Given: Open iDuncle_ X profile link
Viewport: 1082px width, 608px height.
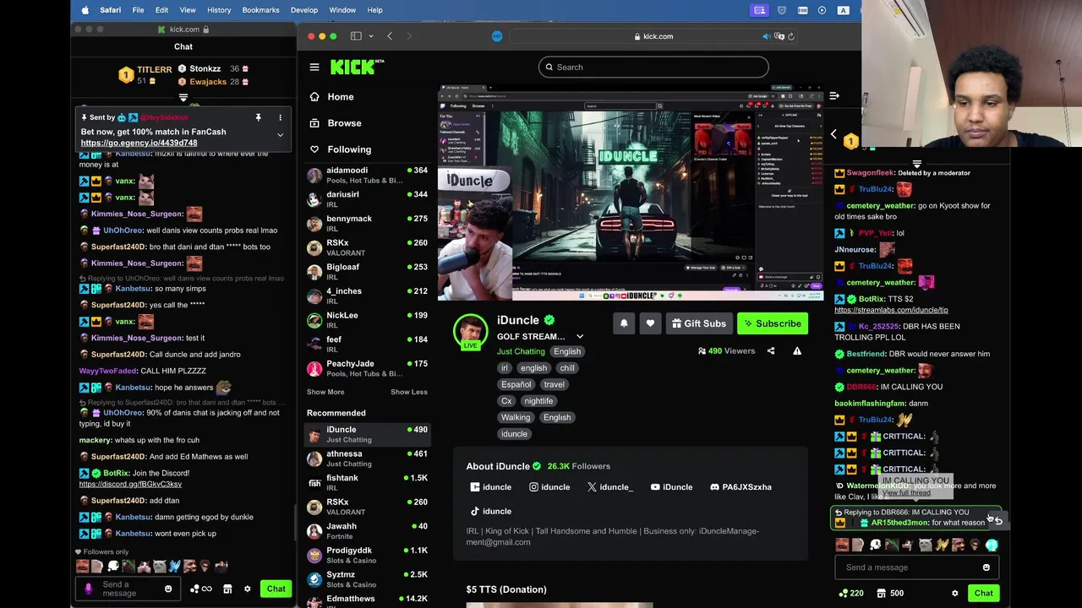Looking at the screenshot, I should click(609, 487).
